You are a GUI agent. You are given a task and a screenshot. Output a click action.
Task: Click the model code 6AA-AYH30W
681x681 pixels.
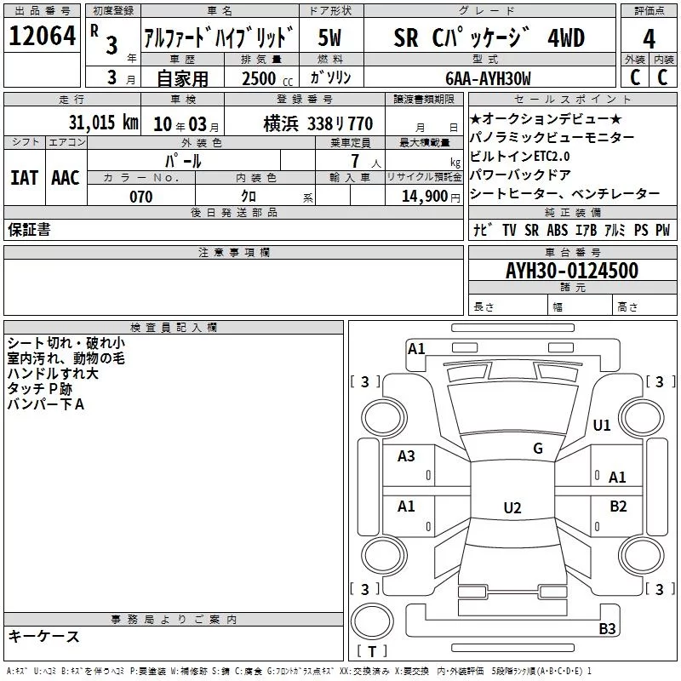tap(488, 78)
